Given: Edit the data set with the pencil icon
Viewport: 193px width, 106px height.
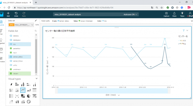Looking at the screenshot, I should click(x=36, y=21).
